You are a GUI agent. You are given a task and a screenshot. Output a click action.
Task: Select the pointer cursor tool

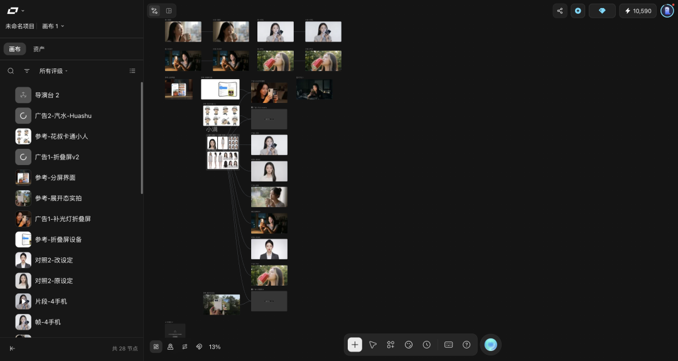click(x=373, y=345)
